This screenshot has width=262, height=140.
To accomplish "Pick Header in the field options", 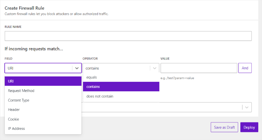I will (43, 110).
